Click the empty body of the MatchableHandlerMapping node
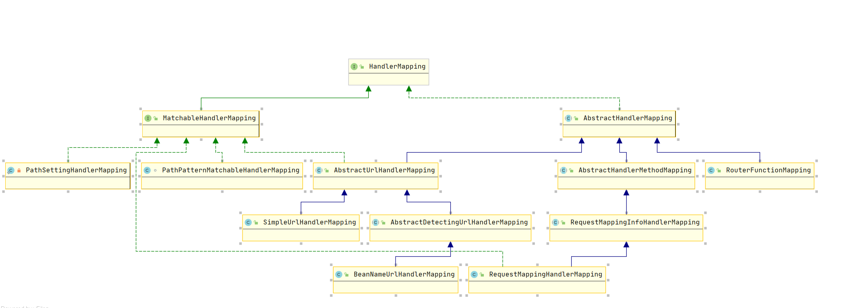Screen dimensions: 849x308 coord(201,131)
